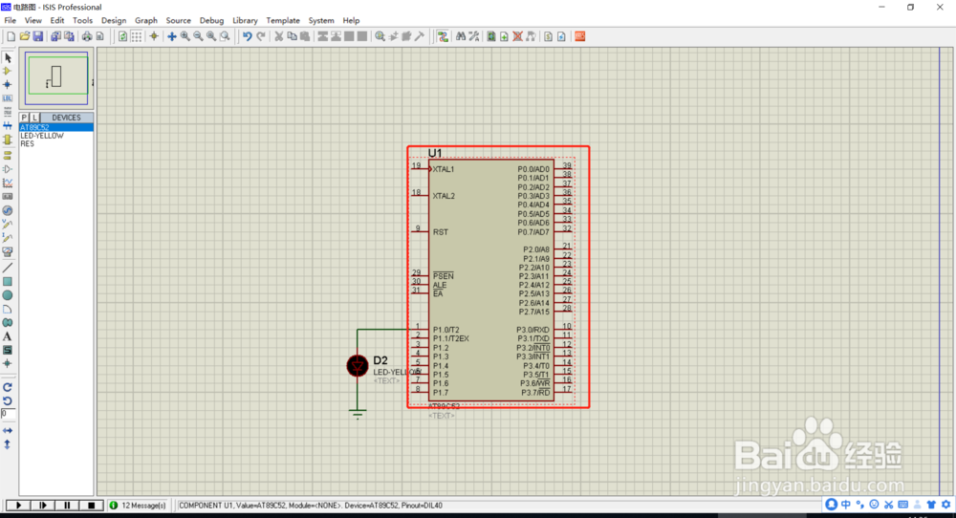Search and tag components
This screenshot has width=956, height=518.
click(x=461, y=36)
